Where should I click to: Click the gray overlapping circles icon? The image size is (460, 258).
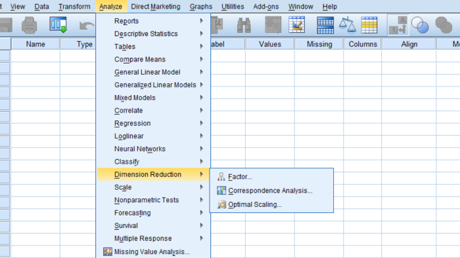[x=444, y=25]
